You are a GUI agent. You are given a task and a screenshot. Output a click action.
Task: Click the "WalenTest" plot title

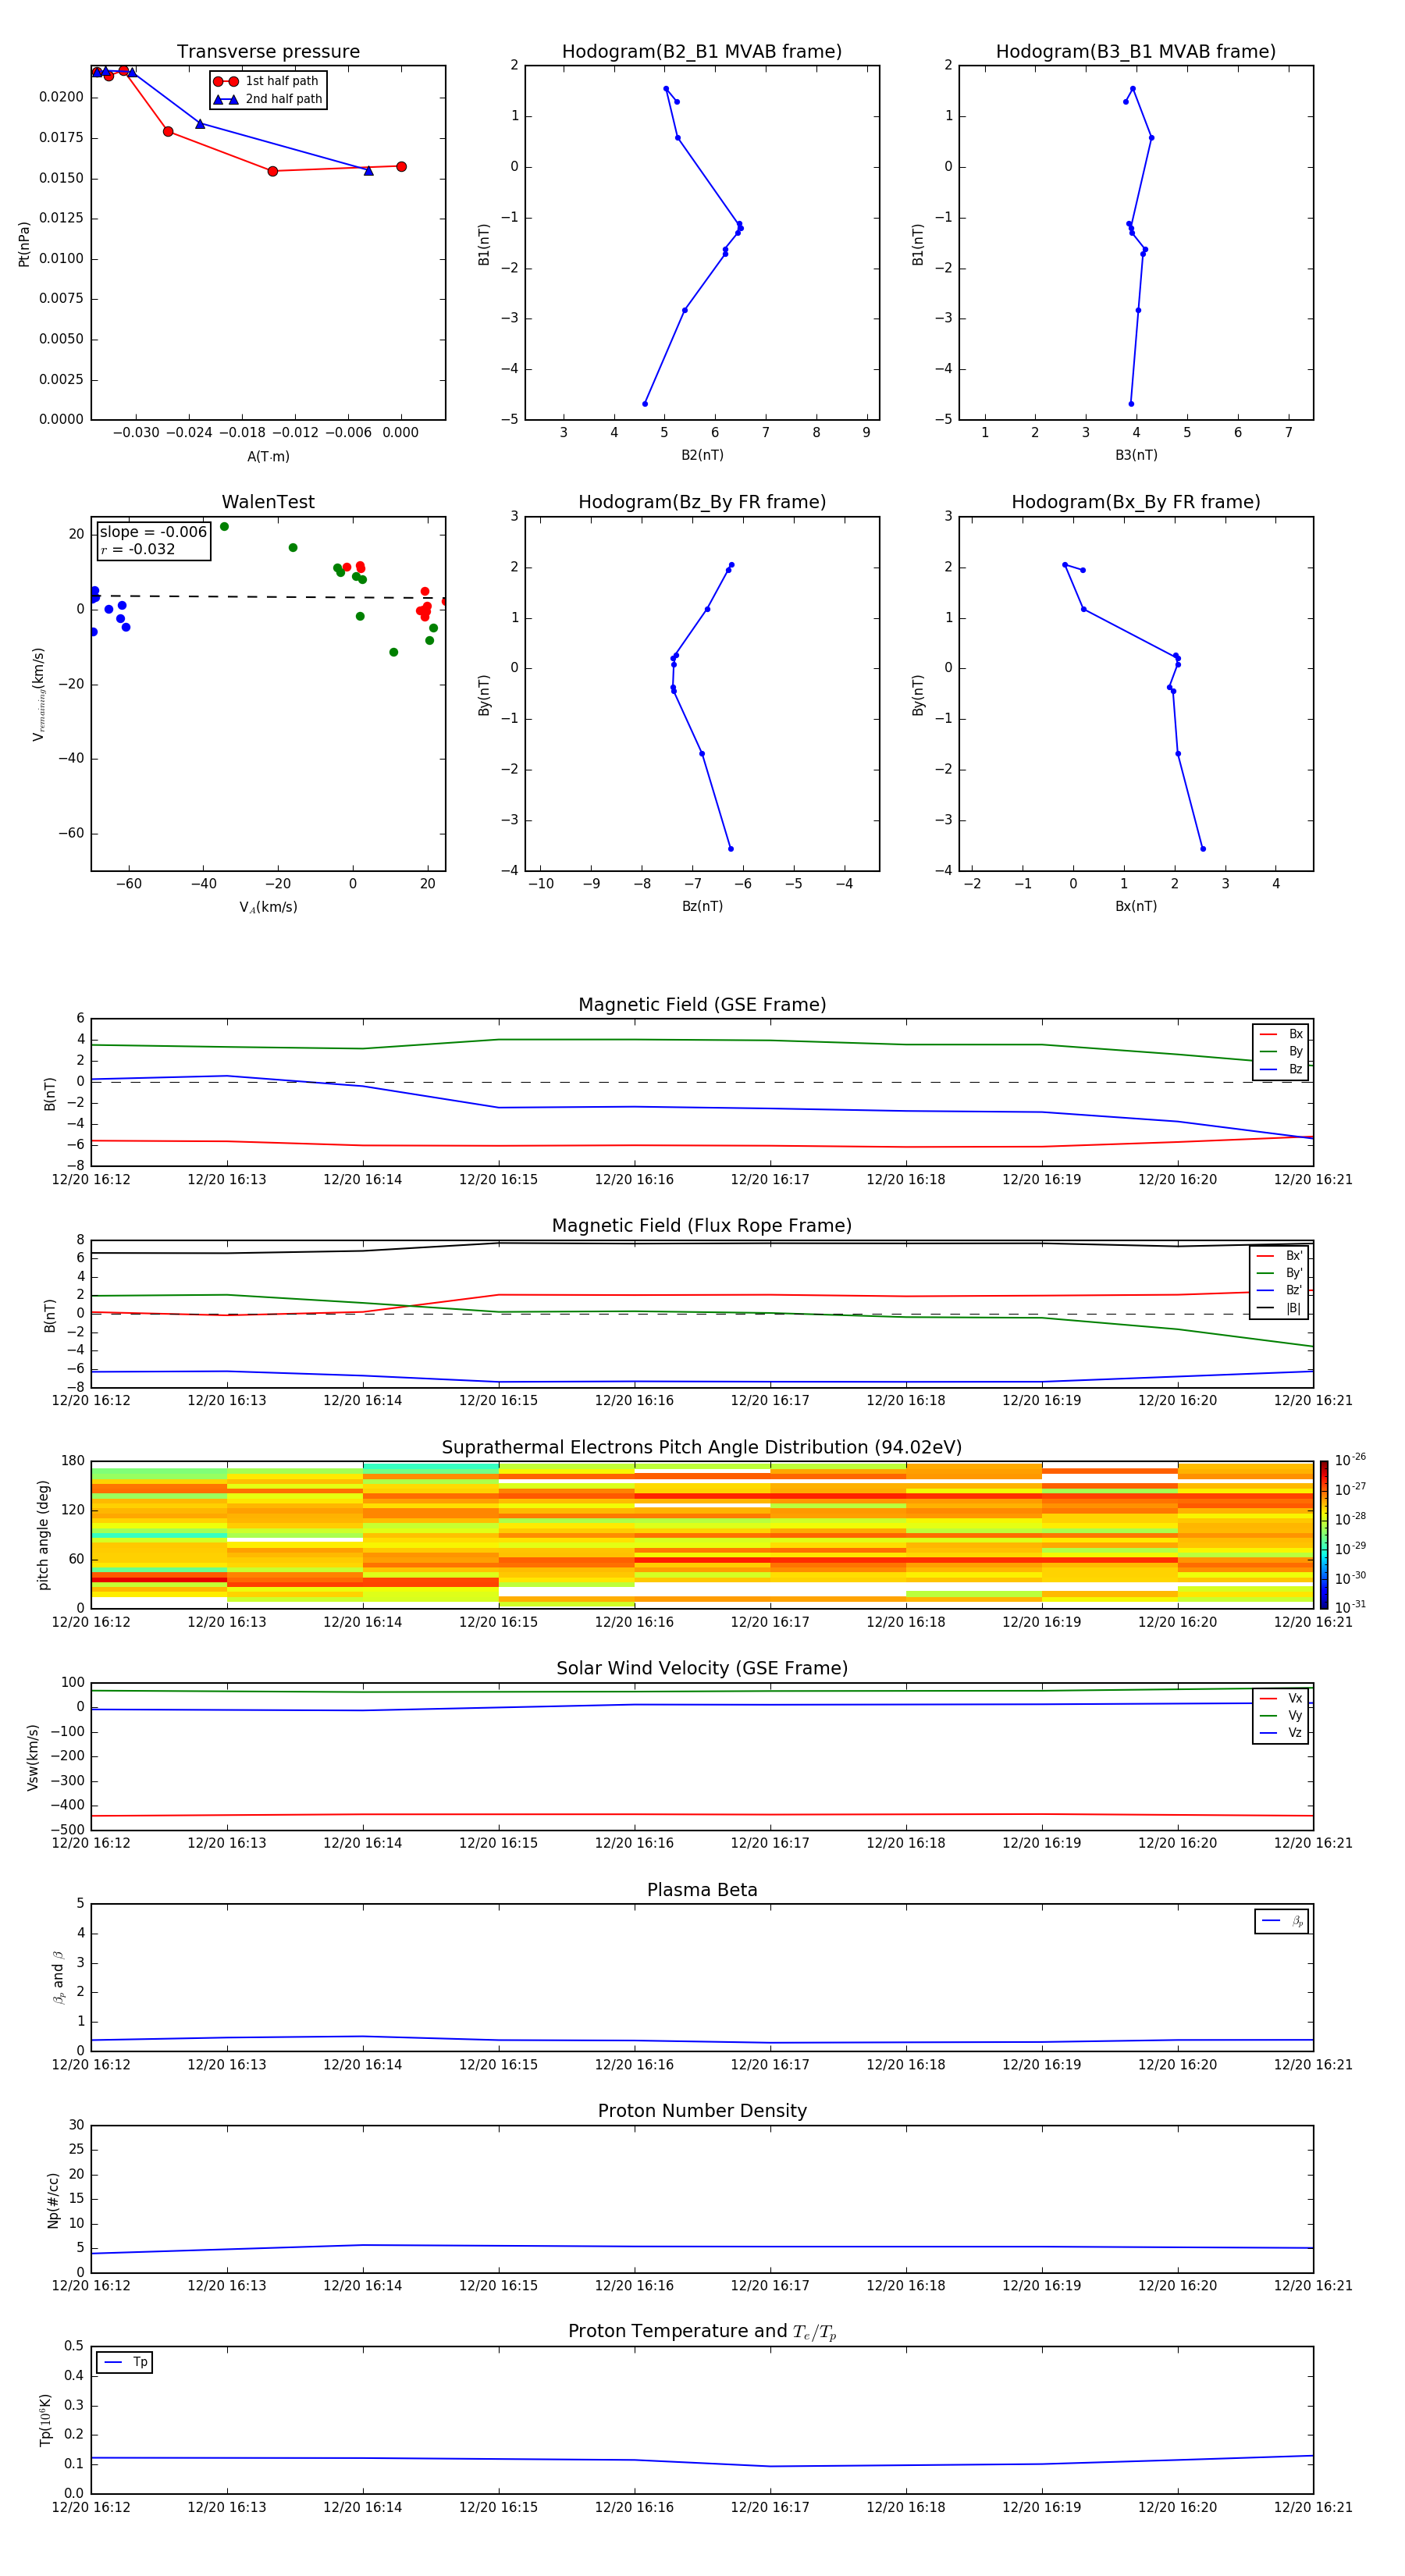pyautogui.click(x=268, y=502)
